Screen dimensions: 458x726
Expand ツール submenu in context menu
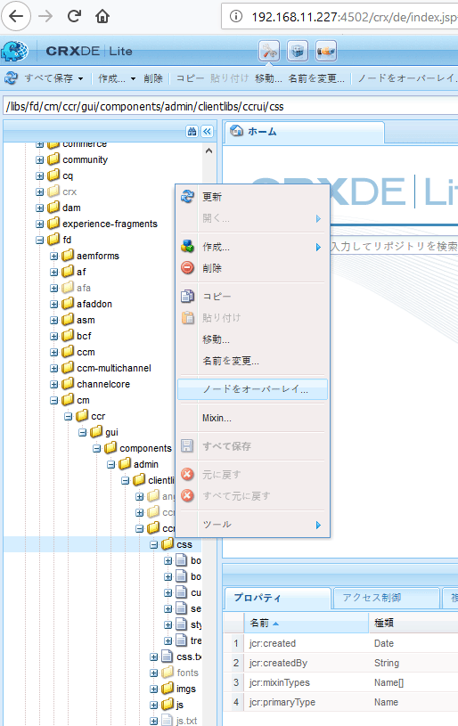pos(318,525)
